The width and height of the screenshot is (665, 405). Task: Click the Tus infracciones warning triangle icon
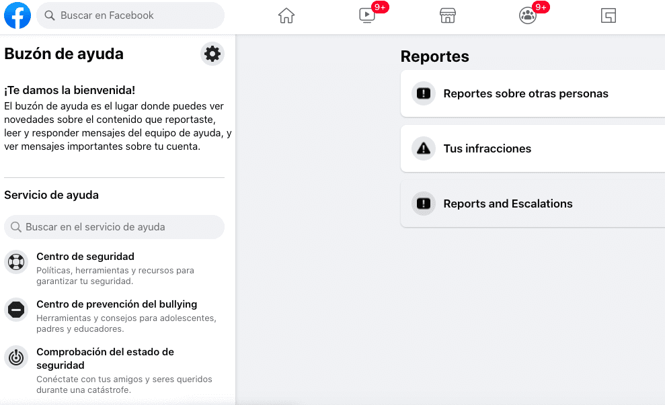coord(423,148)
